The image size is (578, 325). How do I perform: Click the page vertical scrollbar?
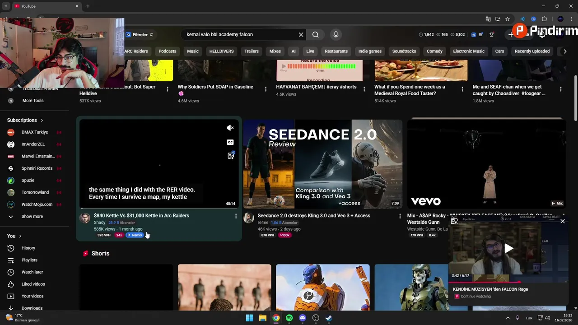click(x=575, y=98)
